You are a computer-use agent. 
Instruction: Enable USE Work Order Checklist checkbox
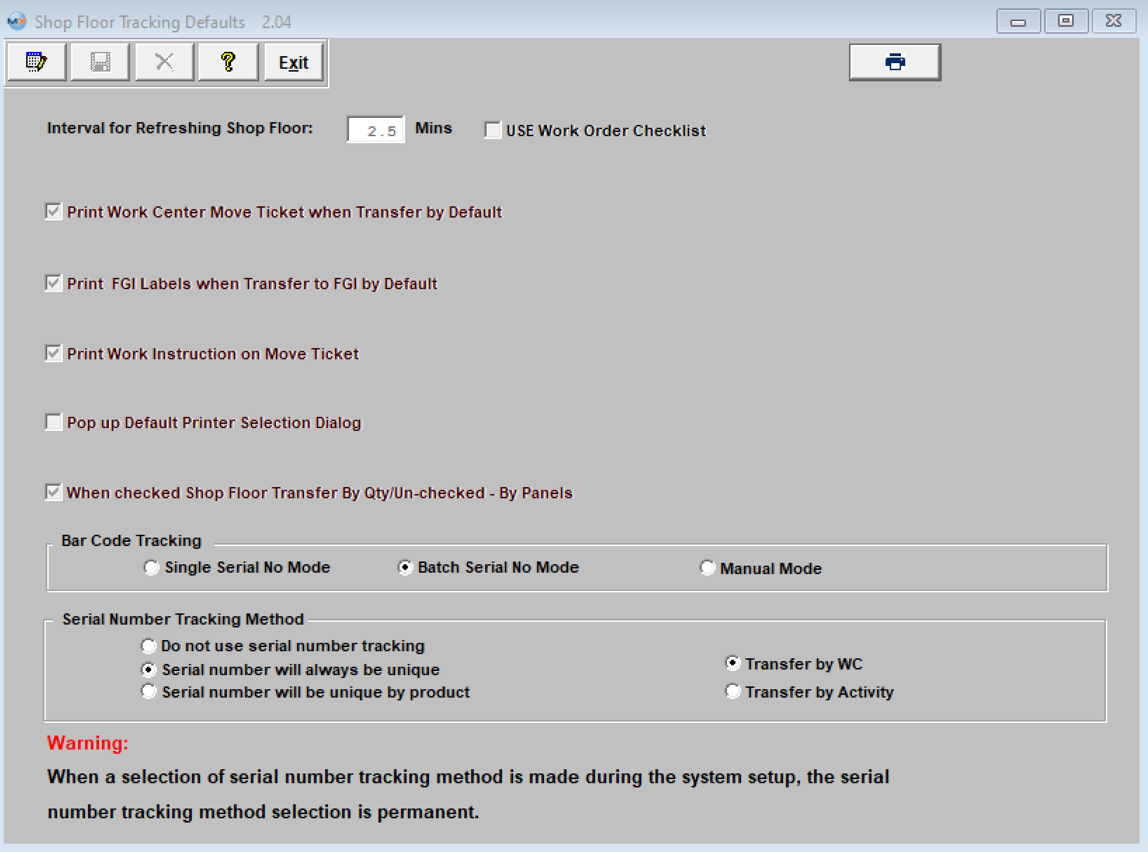[493, 130]
